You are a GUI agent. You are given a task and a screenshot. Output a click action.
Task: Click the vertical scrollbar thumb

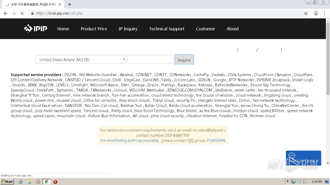[x=328, y=59]
